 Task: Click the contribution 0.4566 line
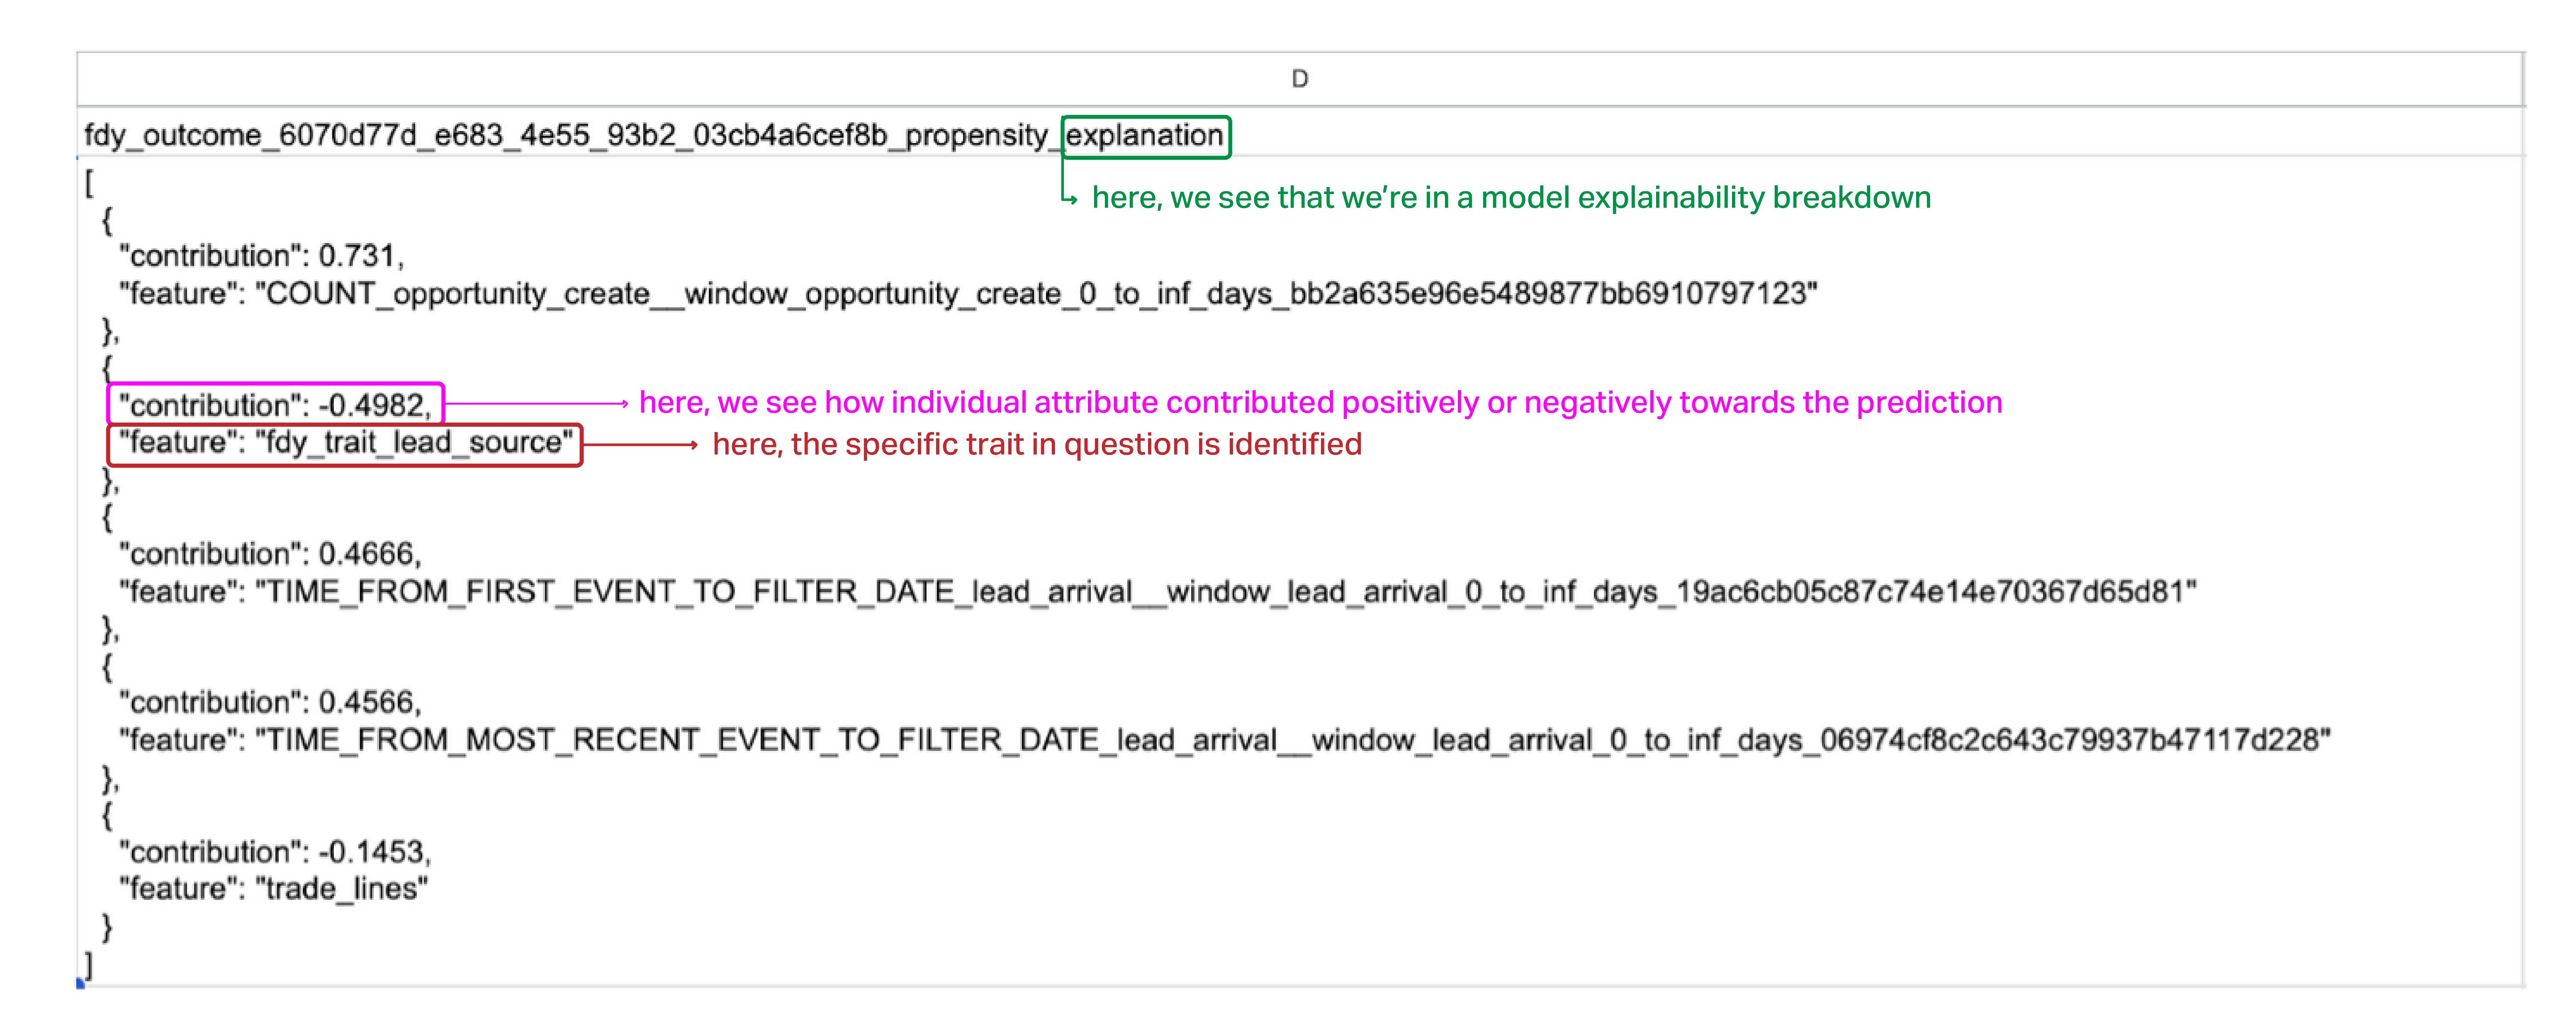point(270,702)
